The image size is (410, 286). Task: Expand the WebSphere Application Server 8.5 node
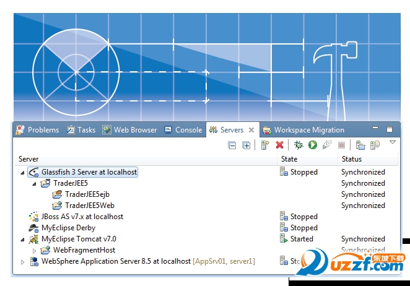pos(23,262)
